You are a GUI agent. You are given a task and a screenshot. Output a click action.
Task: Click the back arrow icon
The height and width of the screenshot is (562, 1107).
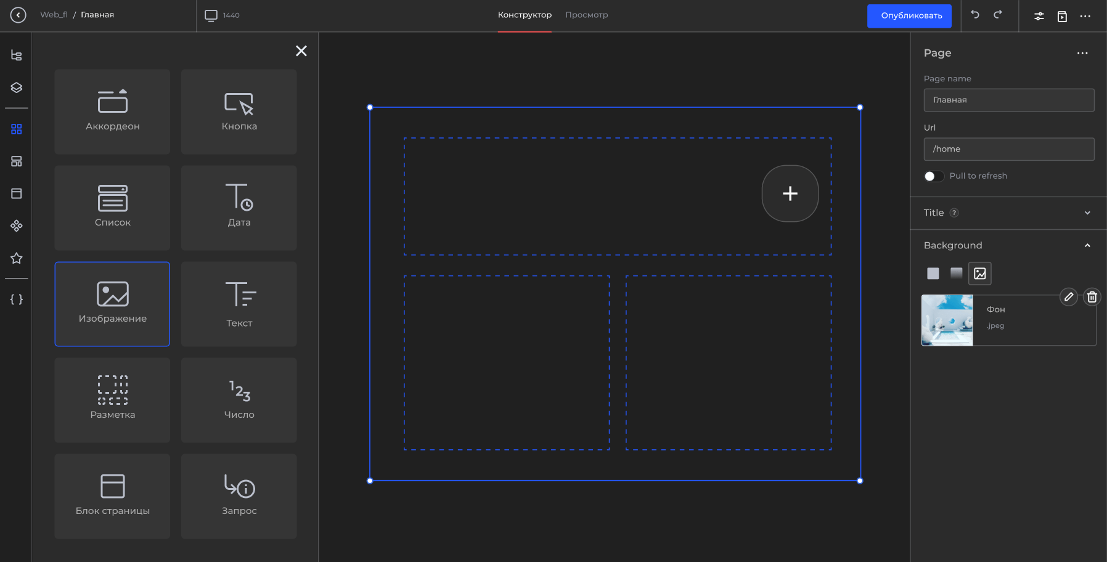click(x=18, y=15)
